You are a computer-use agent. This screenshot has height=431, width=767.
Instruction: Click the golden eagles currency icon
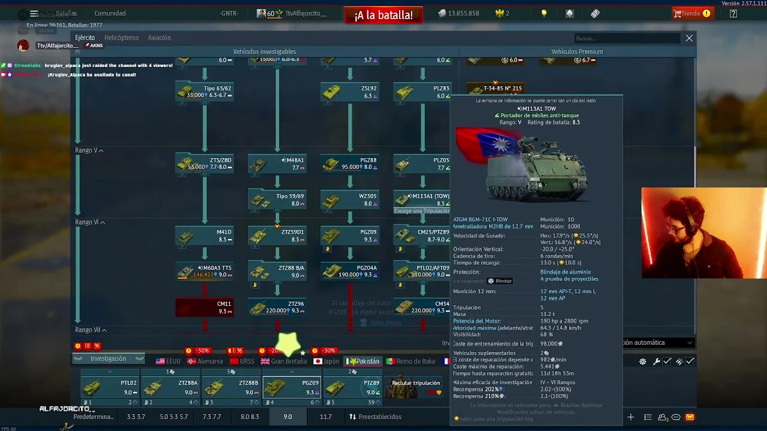(x=499, y=13)
